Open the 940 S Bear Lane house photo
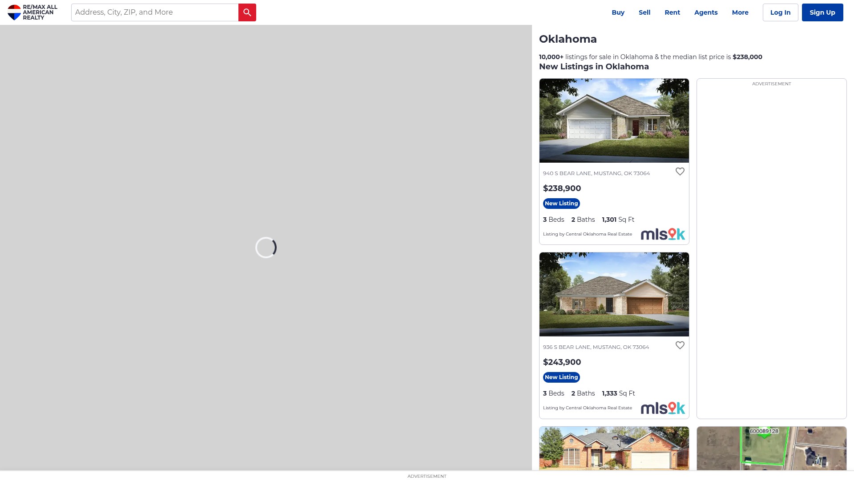The height and width of the screenshot is (480, 854). pyautogui.click(x=614, y=120)
